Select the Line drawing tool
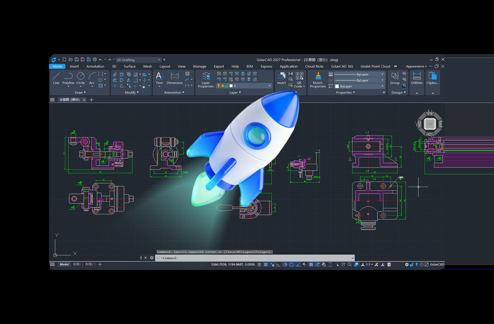Viewport: 494px width, 324px height. coord(56,78)
